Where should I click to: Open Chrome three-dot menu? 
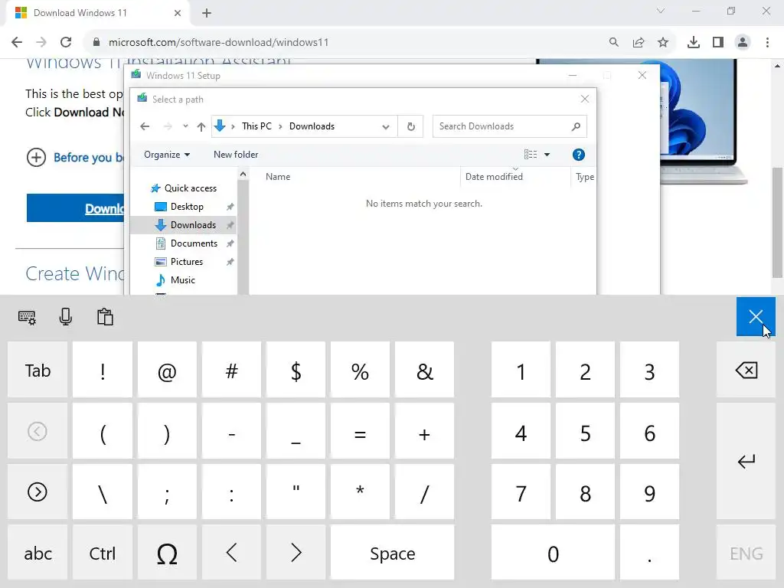pyautogui.click(x=767, y=43)
